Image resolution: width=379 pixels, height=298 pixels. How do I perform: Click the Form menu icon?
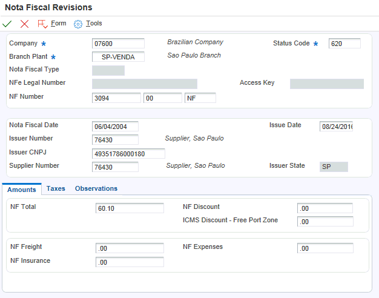pyautogui.click(x=42, y=24)
